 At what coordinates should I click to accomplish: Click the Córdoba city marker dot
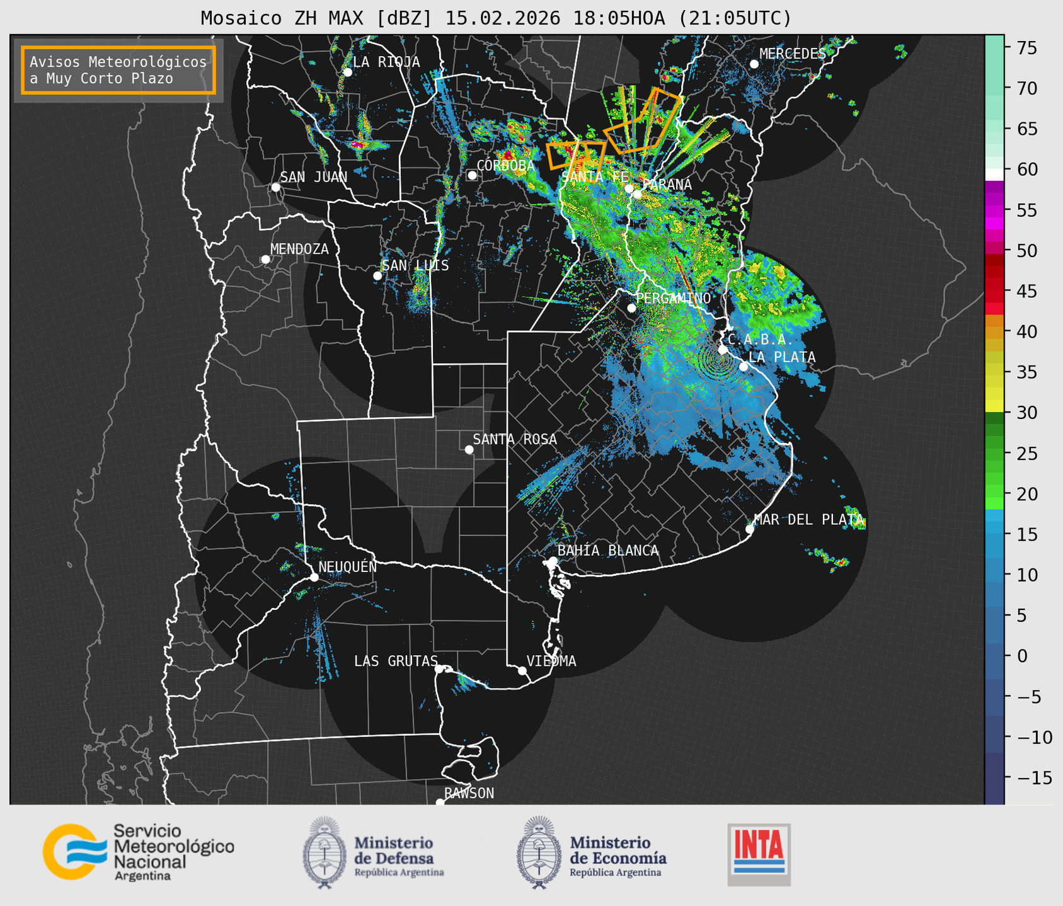tap(472, 175)
